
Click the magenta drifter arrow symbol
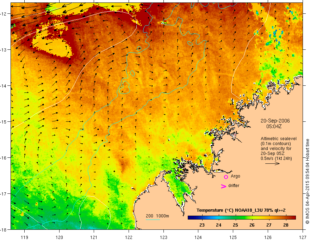[224, 186]
